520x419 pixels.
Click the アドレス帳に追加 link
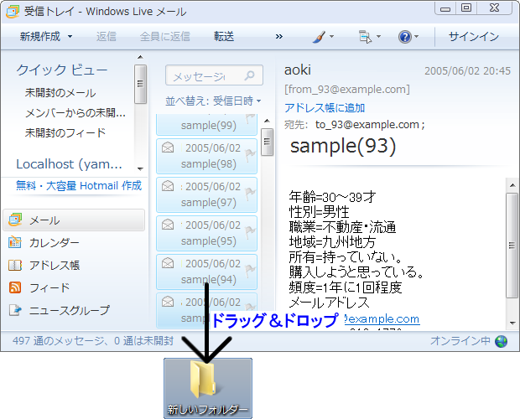pos(324,107)
